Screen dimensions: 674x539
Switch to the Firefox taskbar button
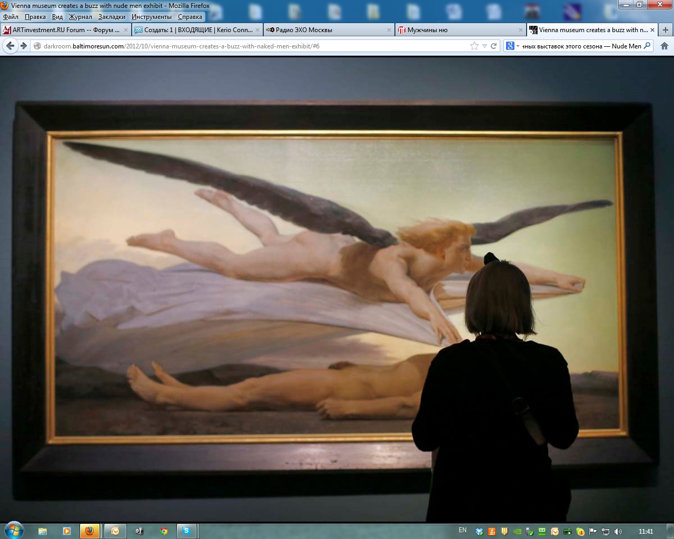tap(90, 531)
